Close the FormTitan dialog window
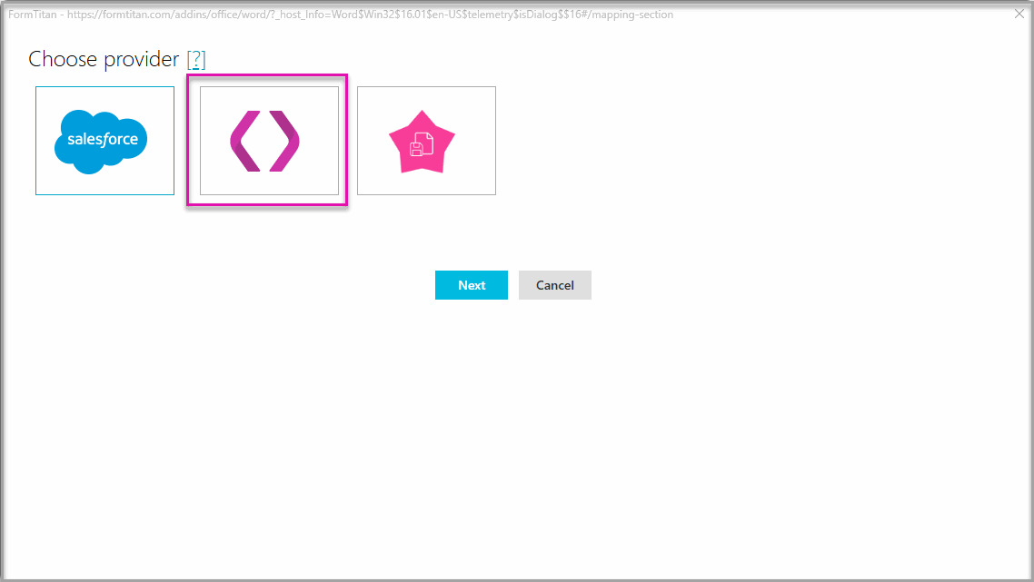Screen dimensions: 1034x582 click(x=1019, y=14)
